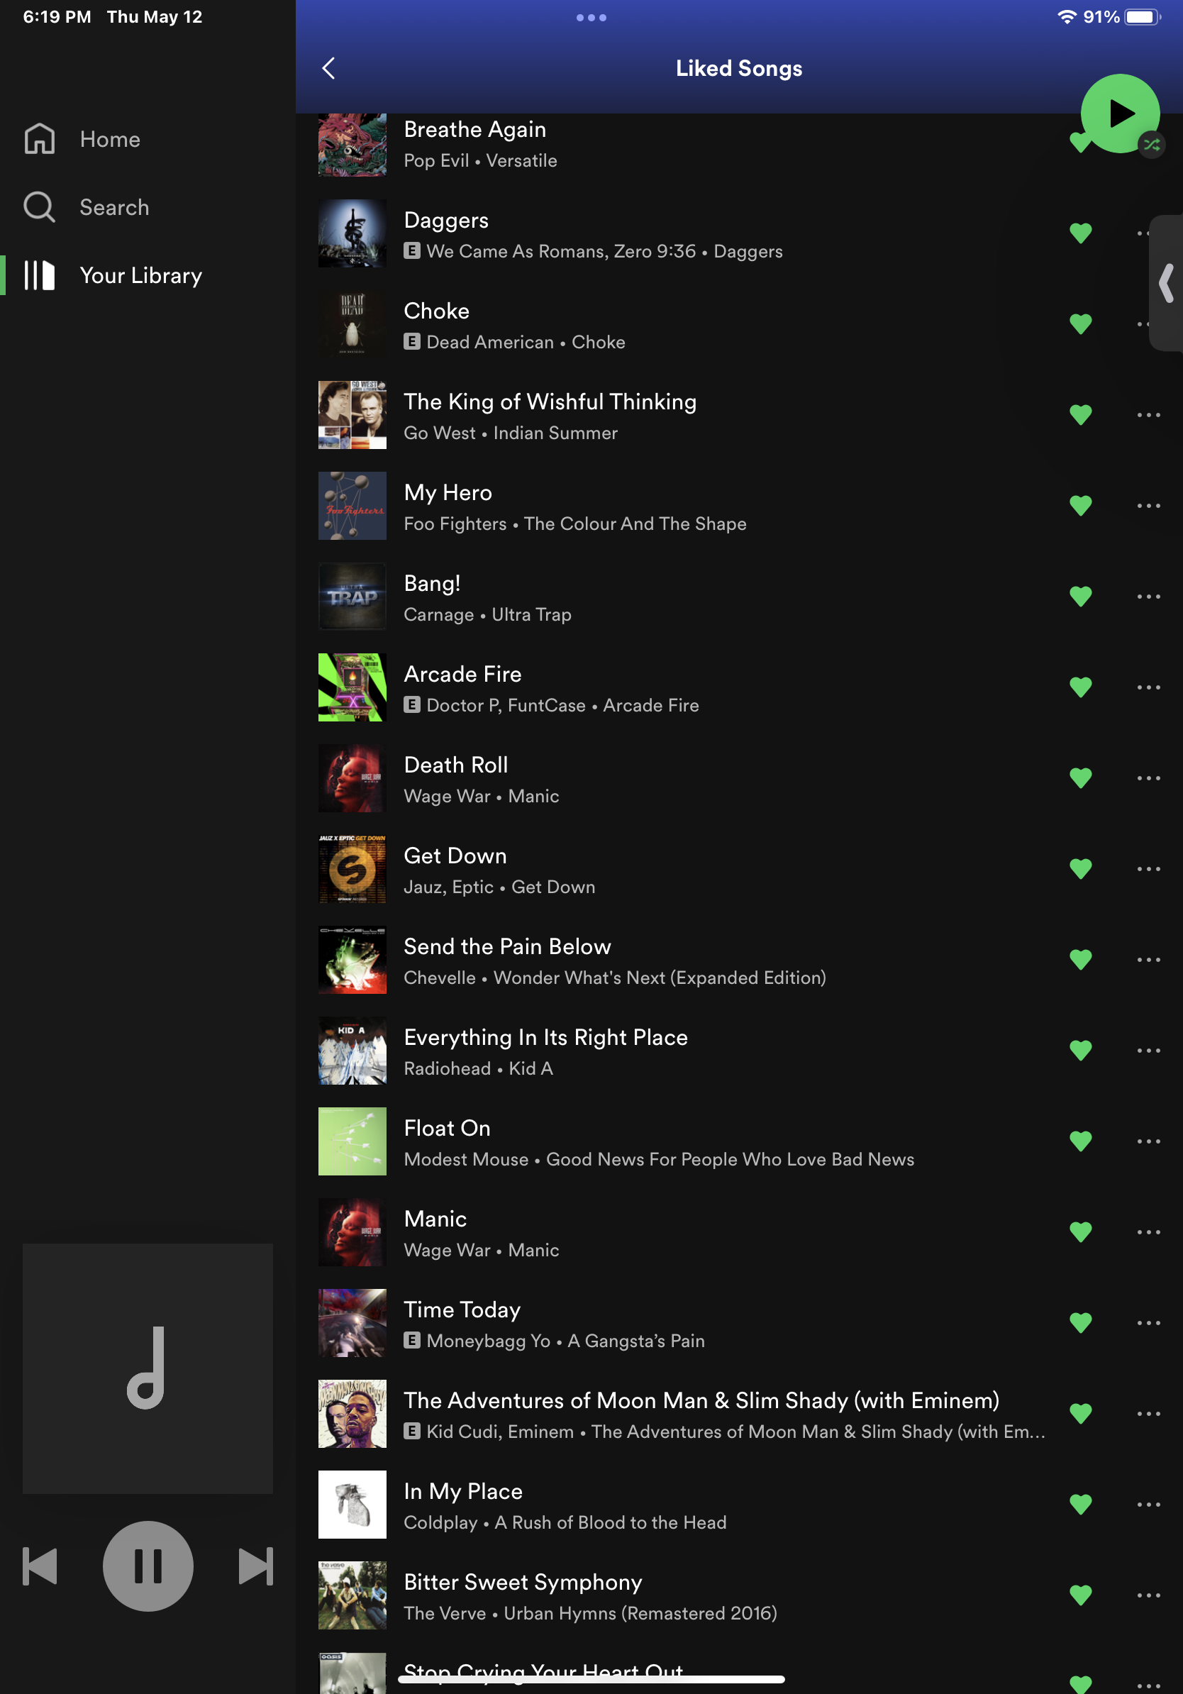This screenshot has height=1694, width=1183.
Task: Unlike the song My Hero
Action: 1079,506
